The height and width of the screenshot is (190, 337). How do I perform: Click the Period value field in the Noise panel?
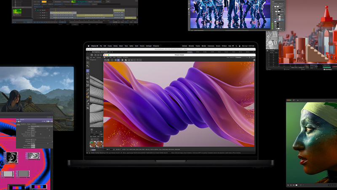pyautogui.click(x=33, y=130)
